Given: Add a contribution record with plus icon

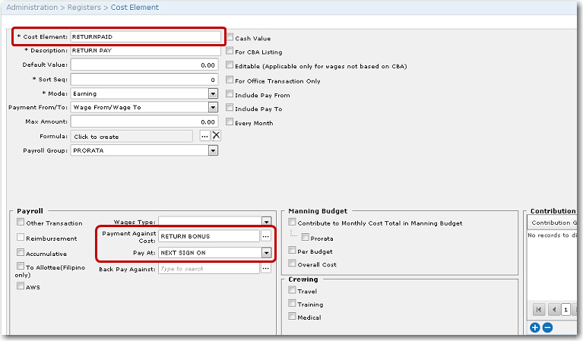Looking at the screenshot, I should pyautogui.click(x=535, y=327).
